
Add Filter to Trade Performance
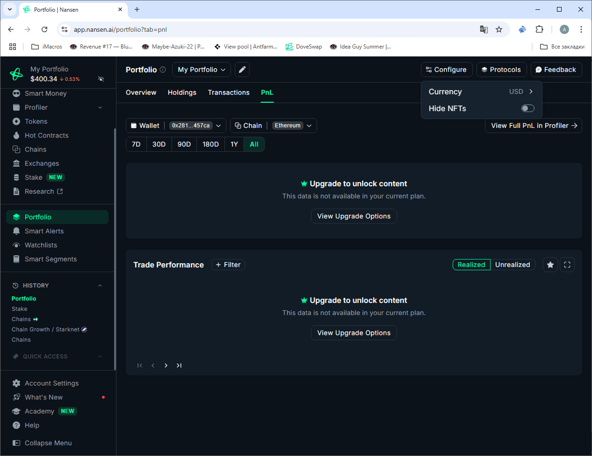tap(228, 265)
